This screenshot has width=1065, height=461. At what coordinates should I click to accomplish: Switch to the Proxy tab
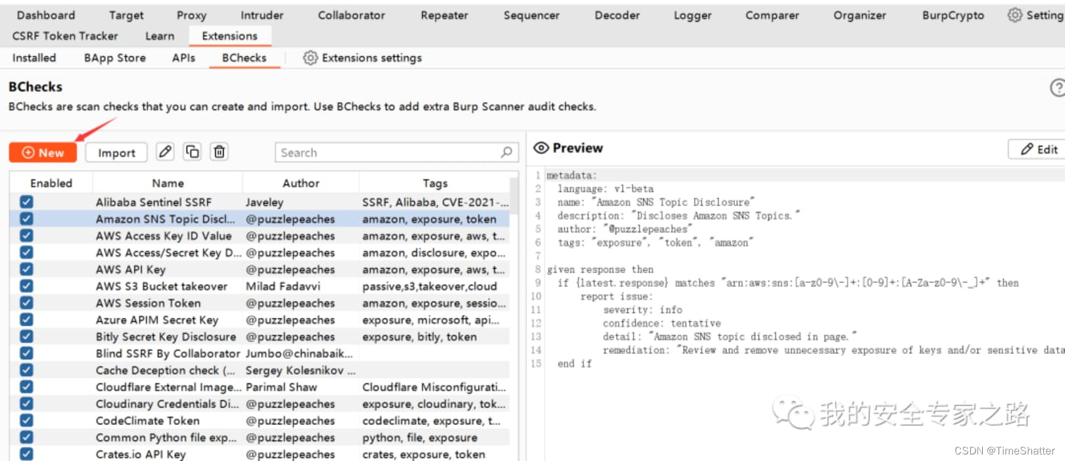(x=191, y=15)
